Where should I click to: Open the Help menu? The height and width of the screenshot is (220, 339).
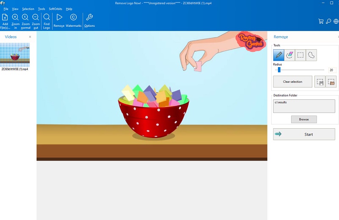pyautogui.click(x=69, y=9)
